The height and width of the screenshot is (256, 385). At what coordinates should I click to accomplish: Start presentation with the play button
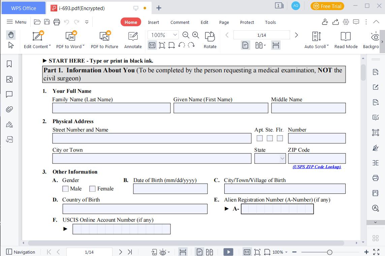click(x=228, y=252)
